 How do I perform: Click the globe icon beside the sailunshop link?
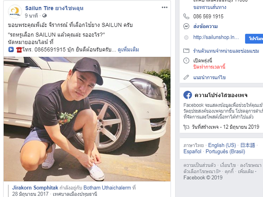pos(186,37)
